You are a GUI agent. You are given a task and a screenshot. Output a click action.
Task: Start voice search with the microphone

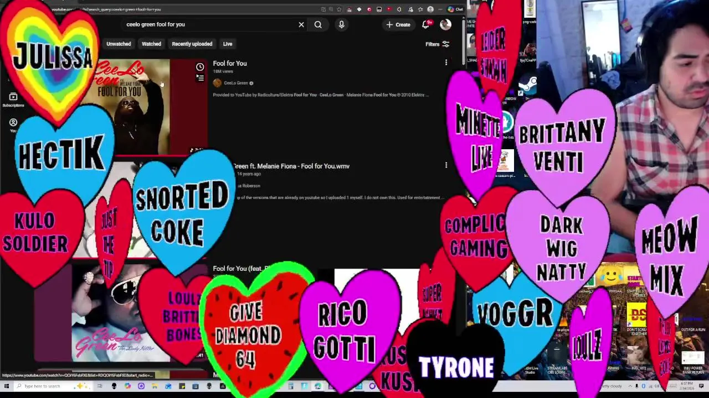[x=341, y=24]
